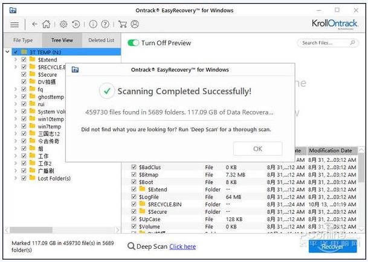The width and height of the screenshot is (368, 262).
Task: Select the $Boot file row name
Action: click(x=146, y=182)
